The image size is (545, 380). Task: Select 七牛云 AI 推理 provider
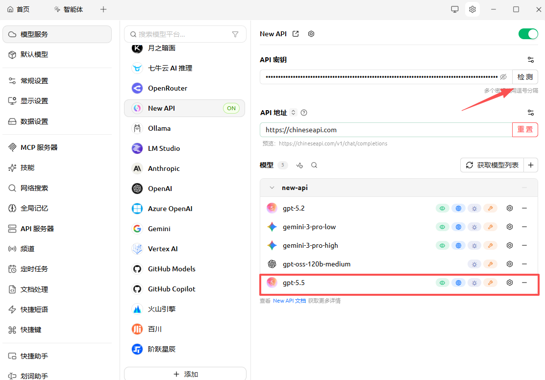coord(185,68)
